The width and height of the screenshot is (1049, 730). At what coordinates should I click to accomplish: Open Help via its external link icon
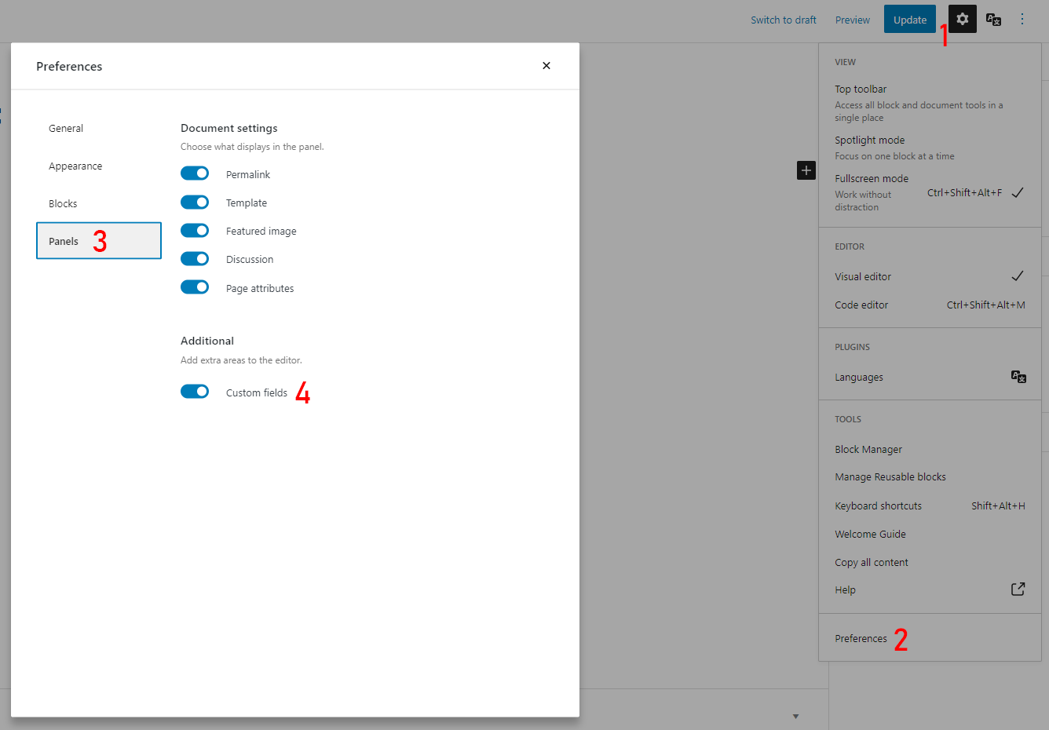[1018, 589]
